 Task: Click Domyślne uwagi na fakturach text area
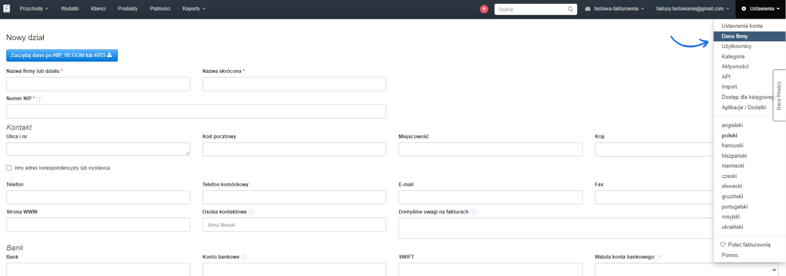point(556,228)
